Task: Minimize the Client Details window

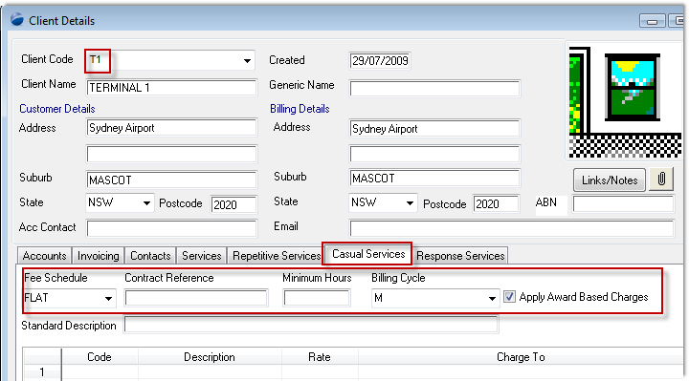Action: pos(652,21)
